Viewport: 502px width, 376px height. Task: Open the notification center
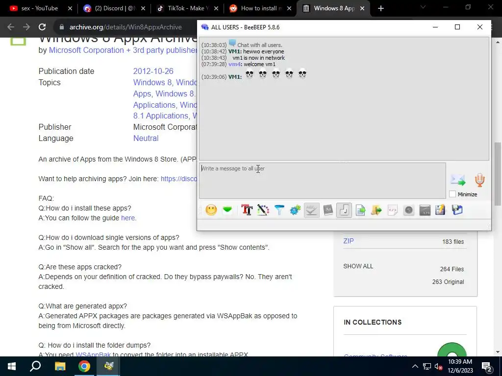tap(487, 367)
